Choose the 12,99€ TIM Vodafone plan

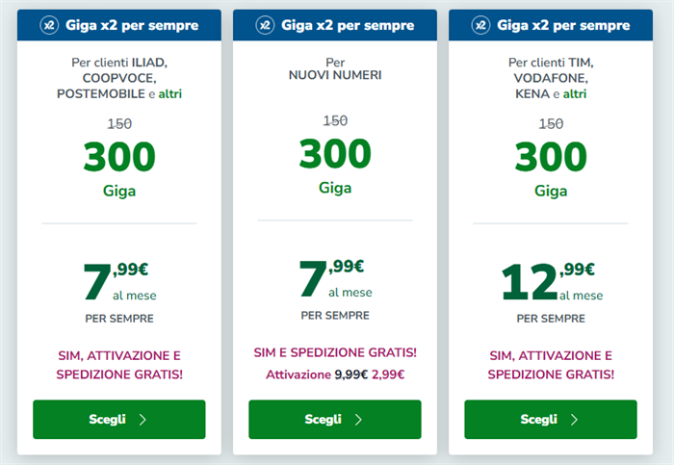coord(551,420)
